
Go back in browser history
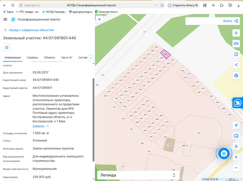[x=5, y=5]
